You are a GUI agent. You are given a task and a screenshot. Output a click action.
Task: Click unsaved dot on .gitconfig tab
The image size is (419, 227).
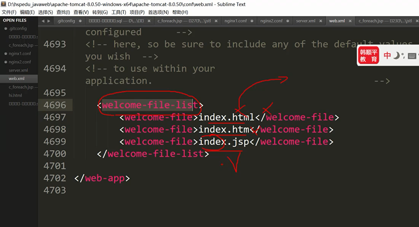(80, 21)
